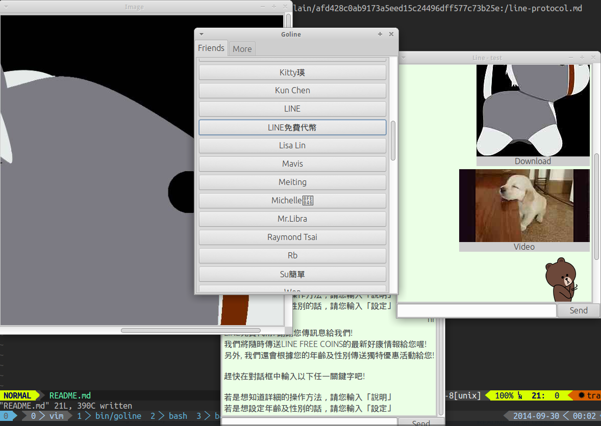Image resolution: width=601 pixels, height=426 pixels.
Task: Open the LINE免費代幣 contact
Action: pyautogui.click(x=292, y=127)
